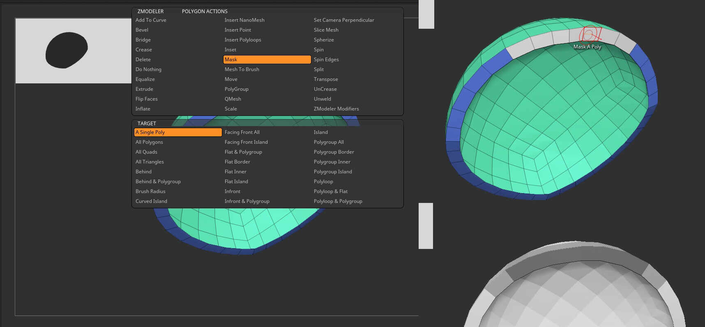Select the Spherize action

[323, 40]
